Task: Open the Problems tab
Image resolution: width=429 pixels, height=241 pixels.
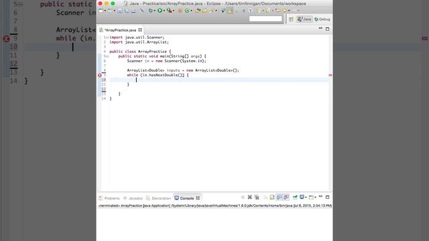Action: (109, 198)
